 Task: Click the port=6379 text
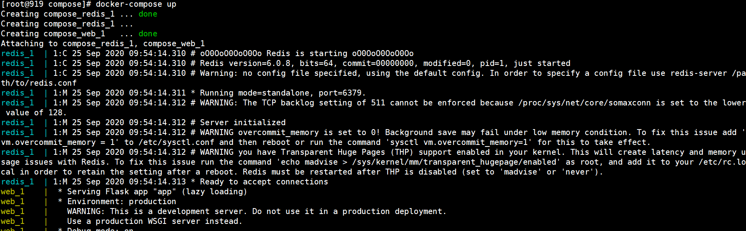pyautogui.click(x=342, y=93)
